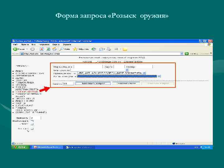Open the Вид оружия dropdown

point(100,70)
